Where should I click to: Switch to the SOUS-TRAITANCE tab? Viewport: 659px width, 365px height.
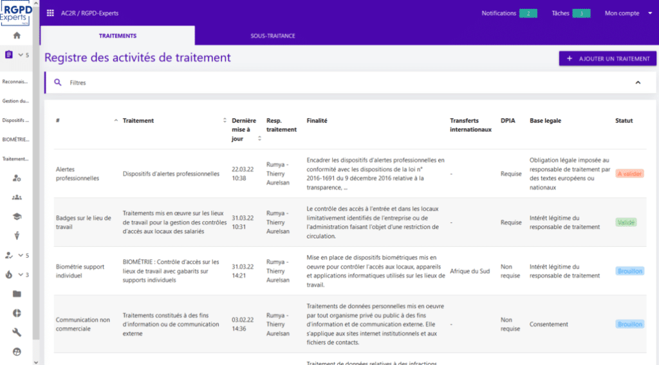click(x=273, y=35)
